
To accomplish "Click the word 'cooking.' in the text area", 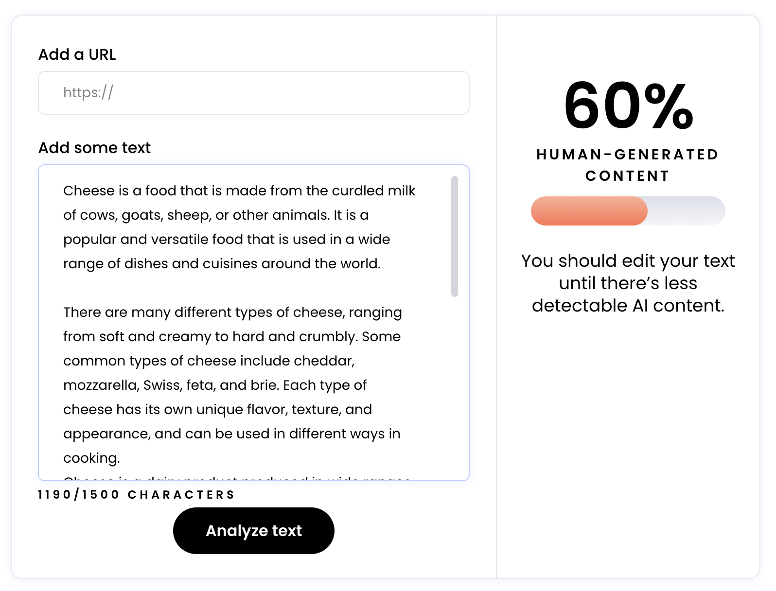I will [x=91, y=458].
